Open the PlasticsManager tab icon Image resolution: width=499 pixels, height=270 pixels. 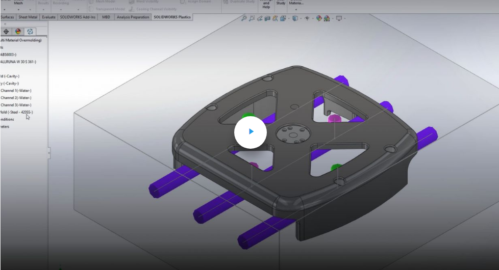point(30,32)
